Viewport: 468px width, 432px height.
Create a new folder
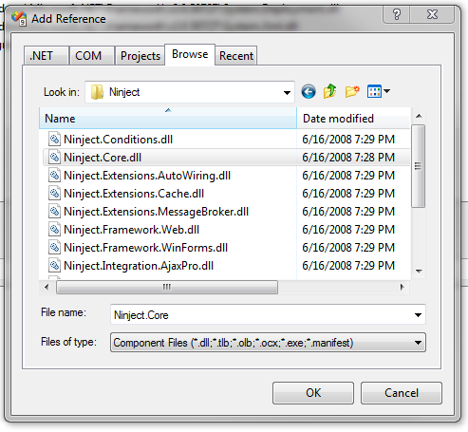pyautogui.click(x=352, y=91)
